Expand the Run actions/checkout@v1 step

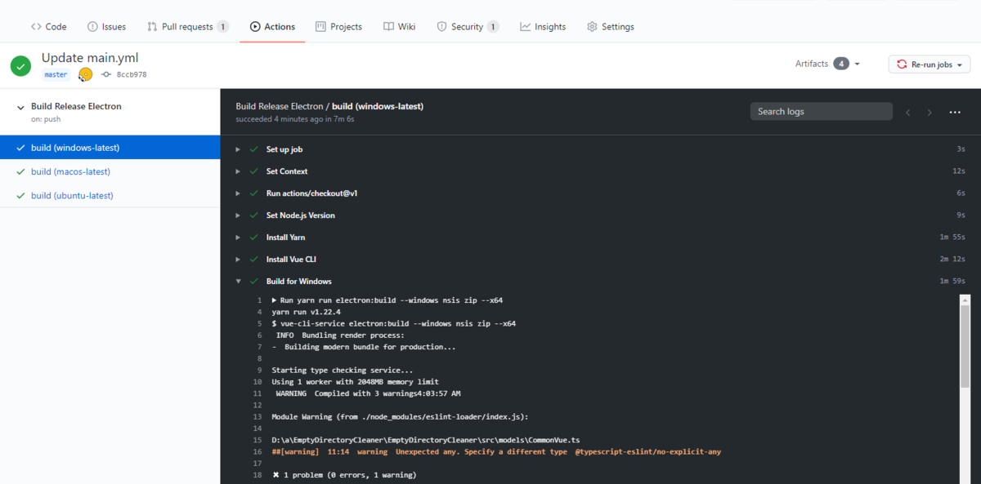238,193
